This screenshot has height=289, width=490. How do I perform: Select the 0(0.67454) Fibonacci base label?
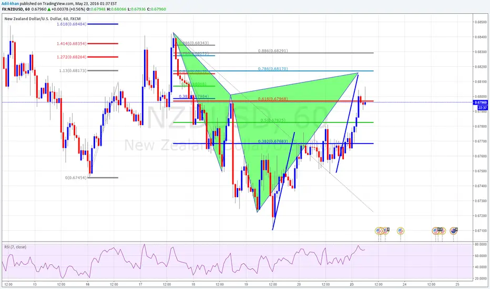click(76, 178)
